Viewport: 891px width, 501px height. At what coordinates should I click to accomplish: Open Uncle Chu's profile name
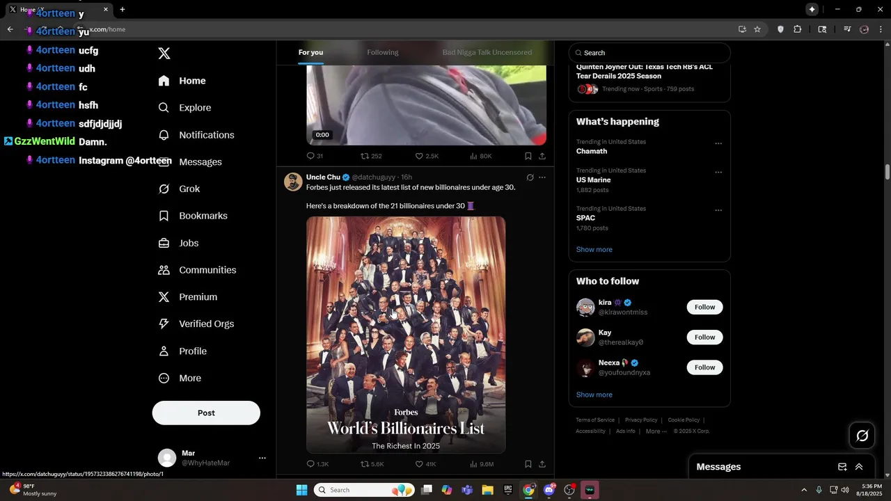(x=323, y=177)
